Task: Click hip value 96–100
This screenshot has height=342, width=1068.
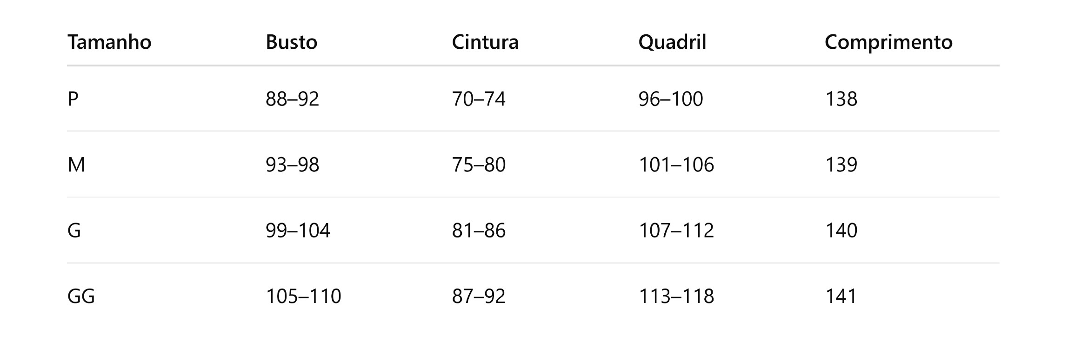Action: 671,99
